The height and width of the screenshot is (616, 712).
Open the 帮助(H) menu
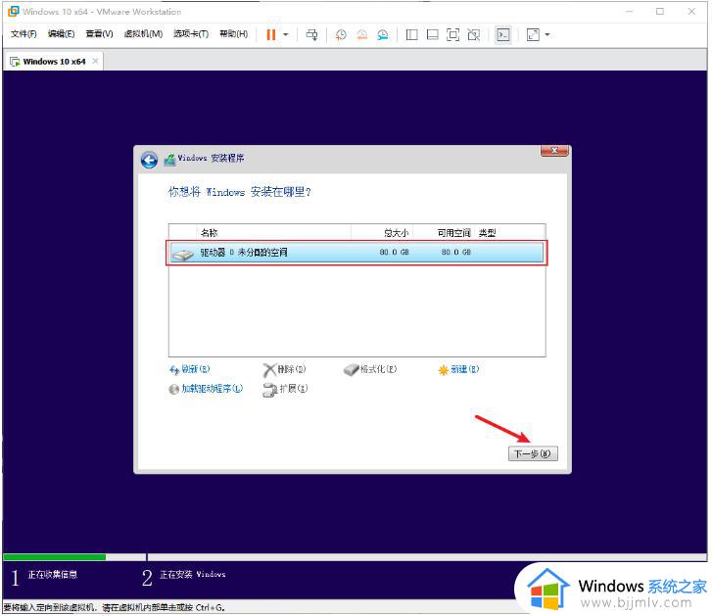233,33
